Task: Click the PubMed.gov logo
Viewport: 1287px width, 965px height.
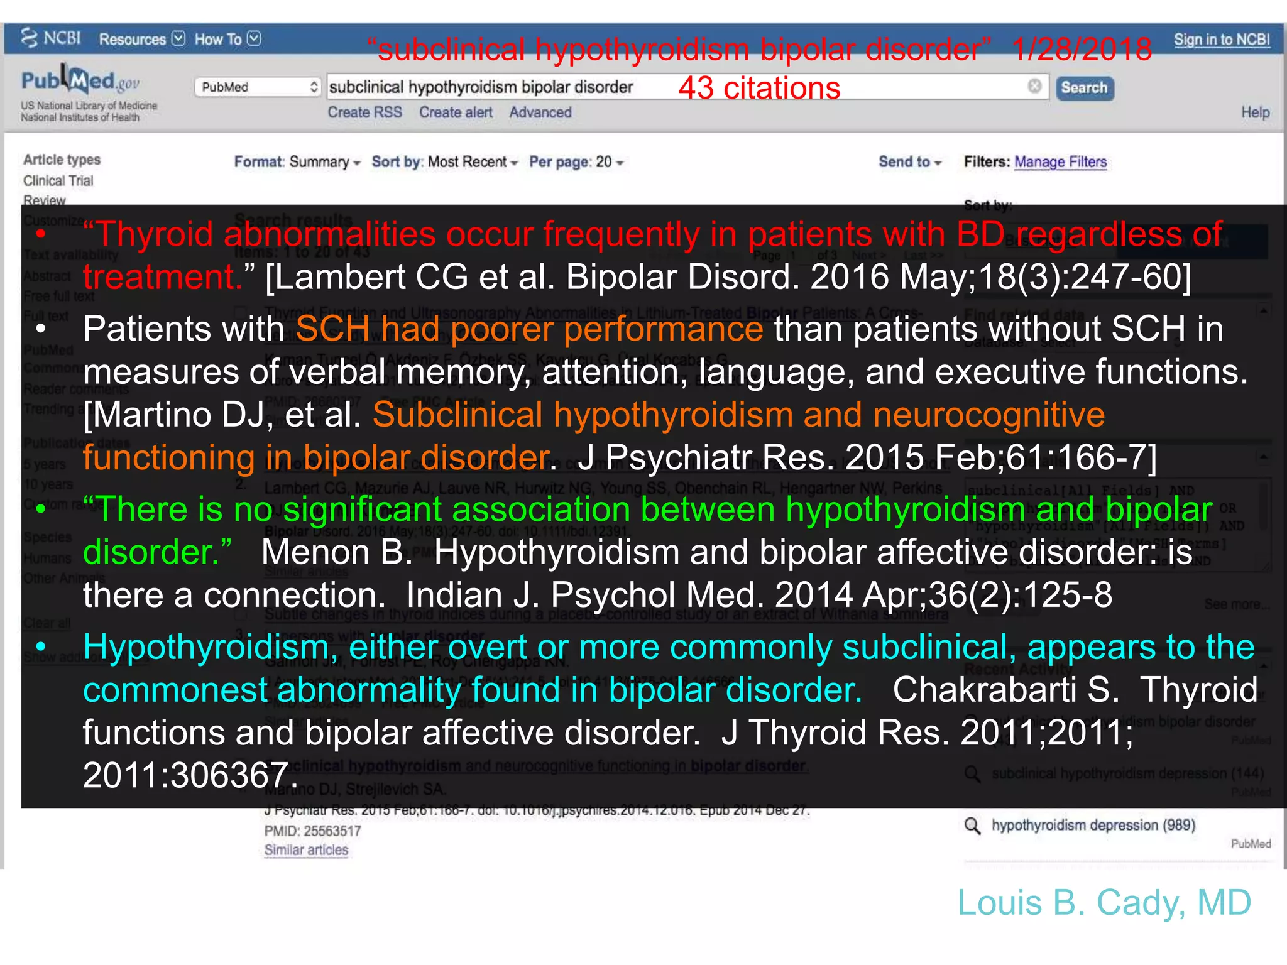Action: tap(81, 80)
